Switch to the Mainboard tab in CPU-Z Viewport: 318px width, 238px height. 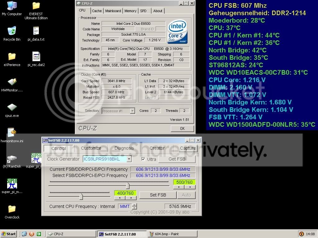click(x=113, y=11)
